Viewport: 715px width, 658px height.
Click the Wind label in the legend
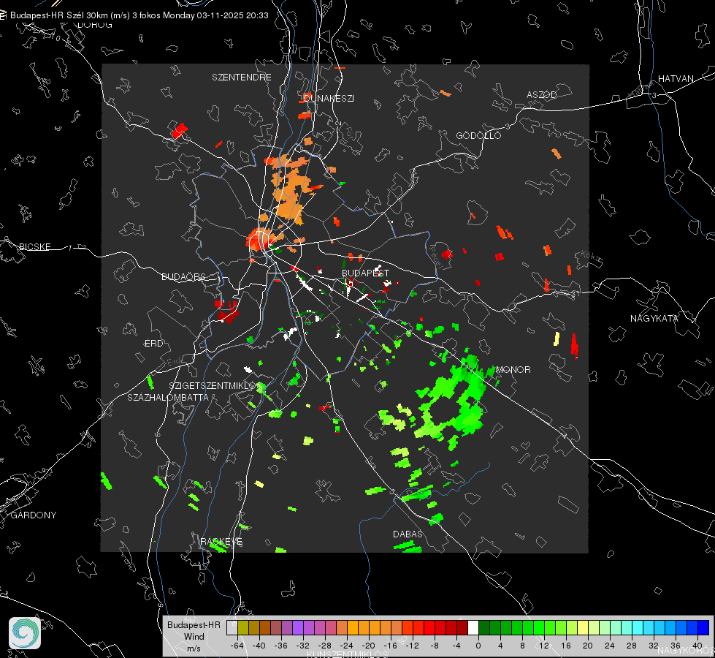tap(194, 636)
